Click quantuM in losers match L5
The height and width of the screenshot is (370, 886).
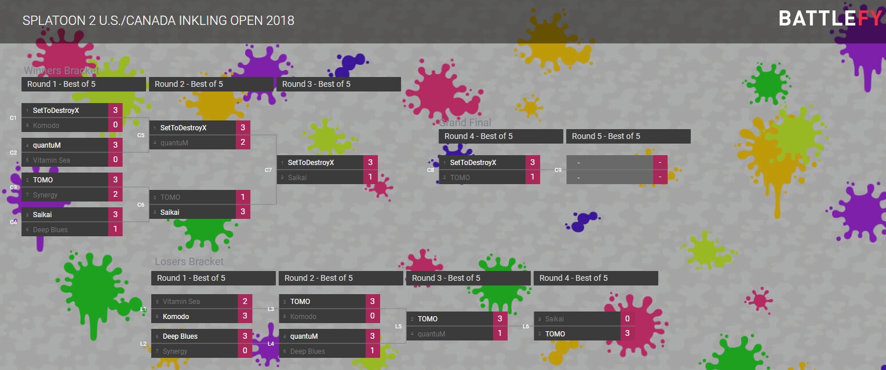tap(449, 334)
